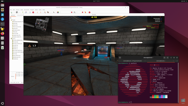Select the 'help [29]' target symbol
Screen dimensions: 188x106
tap(15, 32)
